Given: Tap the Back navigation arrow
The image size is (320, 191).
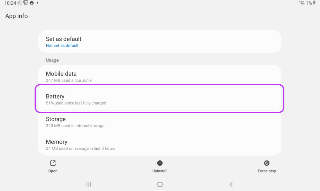Looking at the screenshot, I should pos(231,184).
